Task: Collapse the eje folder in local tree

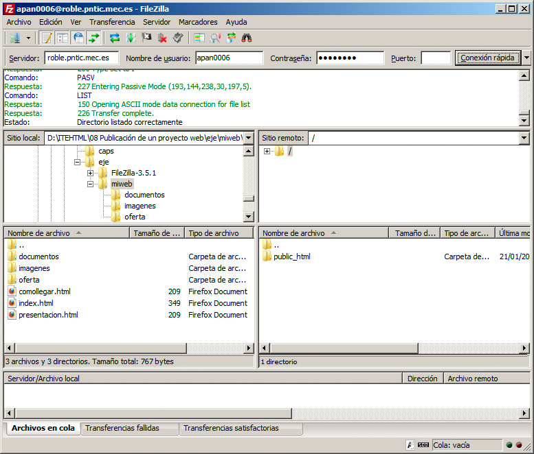Action: 77,162
